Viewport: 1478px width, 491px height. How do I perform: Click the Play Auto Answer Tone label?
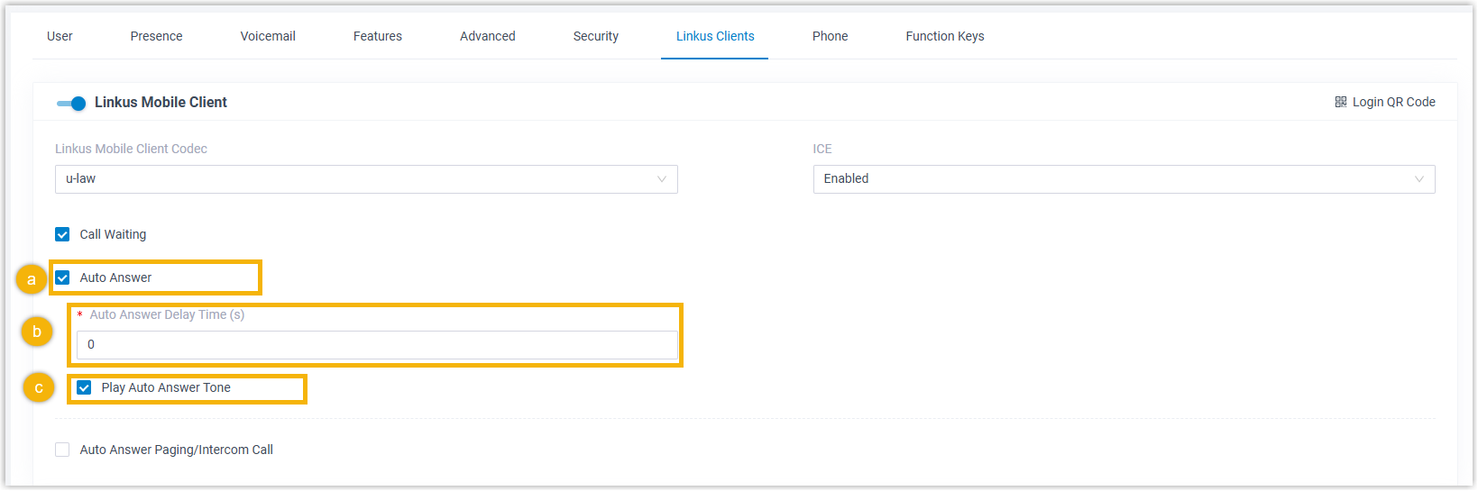tap(166, 387)
